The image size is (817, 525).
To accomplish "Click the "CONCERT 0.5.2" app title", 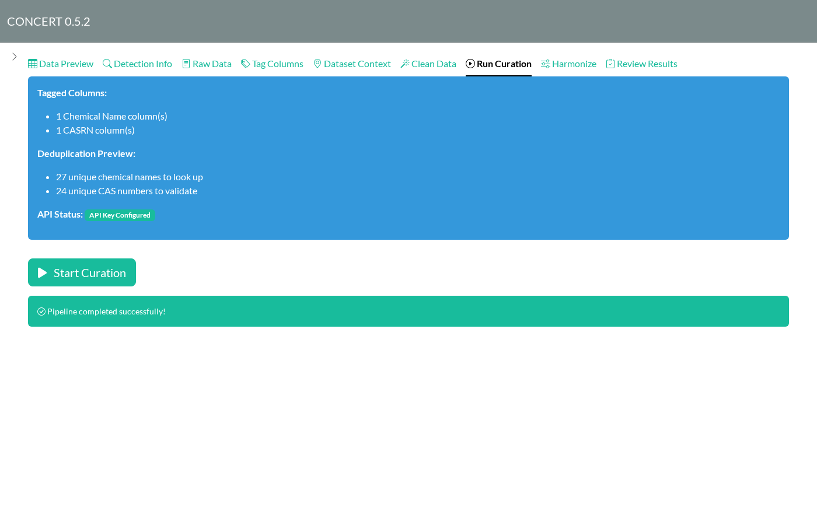I will [48, 22].
